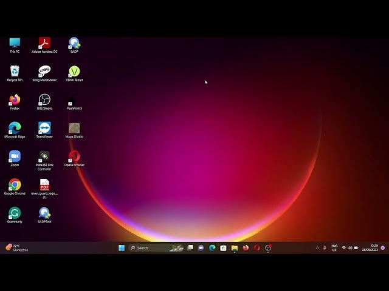Select the OBS Studio desktop shortcut
The height and width of the screenshot is (291, 389).
pyautogui.click(x=44, y=102)
